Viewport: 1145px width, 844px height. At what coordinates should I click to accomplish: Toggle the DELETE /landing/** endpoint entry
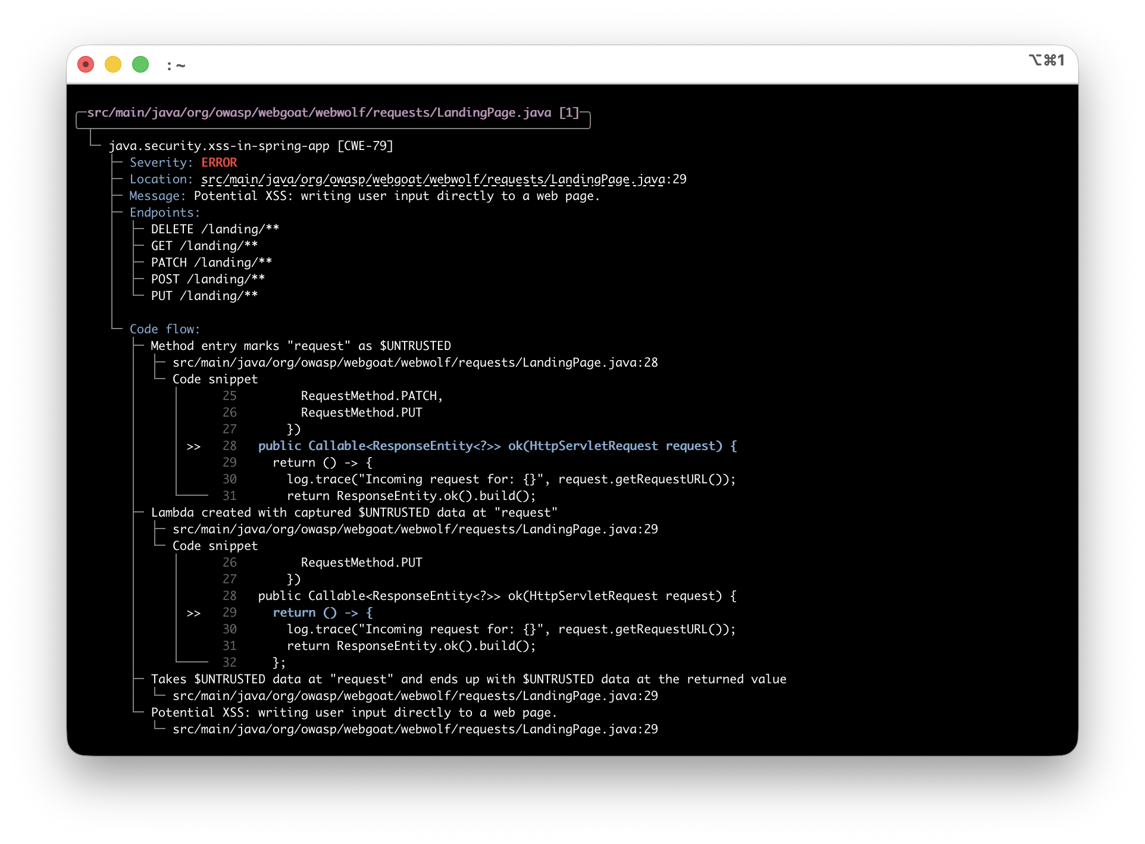[215, 229]
